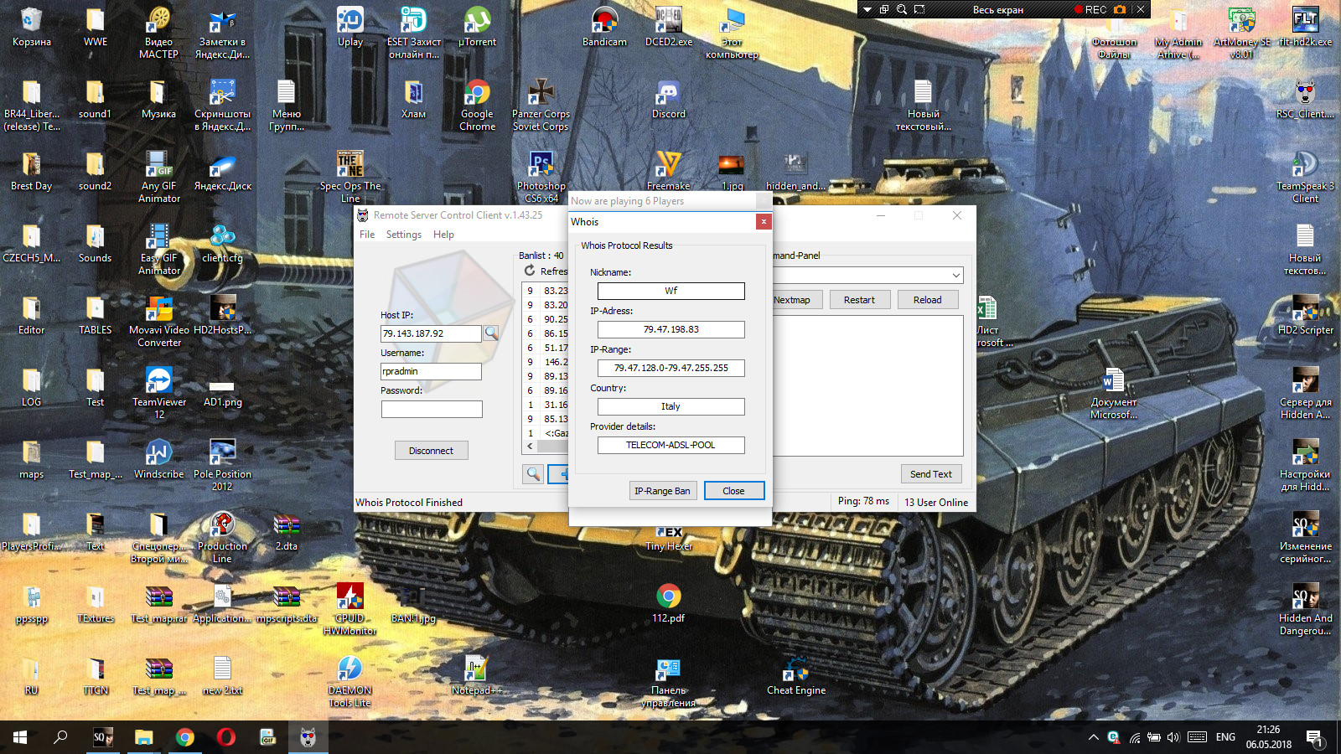Click the search icon below the banlist

tap(533, 474)
